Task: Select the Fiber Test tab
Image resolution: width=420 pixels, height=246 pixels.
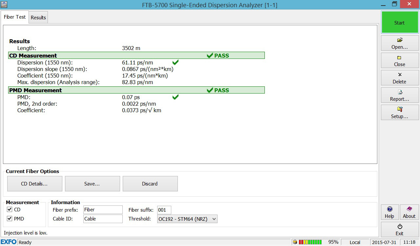Action: [15, 17]
